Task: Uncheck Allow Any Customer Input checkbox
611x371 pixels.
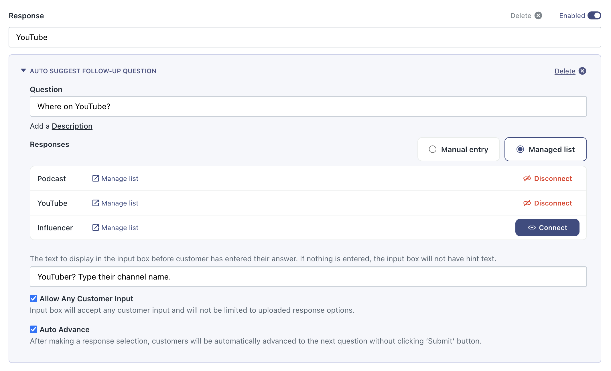Action: pyautogui.click(x=33, y=298)
